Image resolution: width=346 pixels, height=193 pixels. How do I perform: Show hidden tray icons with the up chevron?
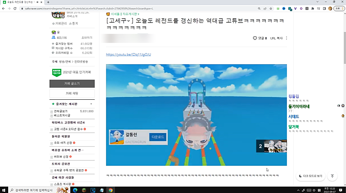tap(298, 190)
